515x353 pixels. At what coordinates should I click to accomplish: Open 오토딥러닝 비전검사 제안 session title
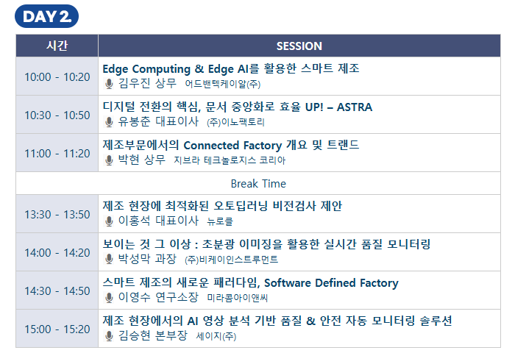tap(222, 205)
